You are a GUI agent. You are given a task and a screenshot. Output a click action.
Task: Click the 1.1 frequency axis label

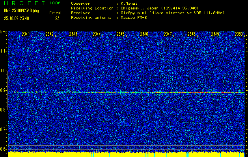[x=4, y=51]
